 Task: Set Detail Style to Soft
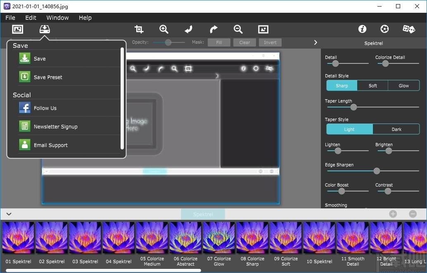coord(373,86)
